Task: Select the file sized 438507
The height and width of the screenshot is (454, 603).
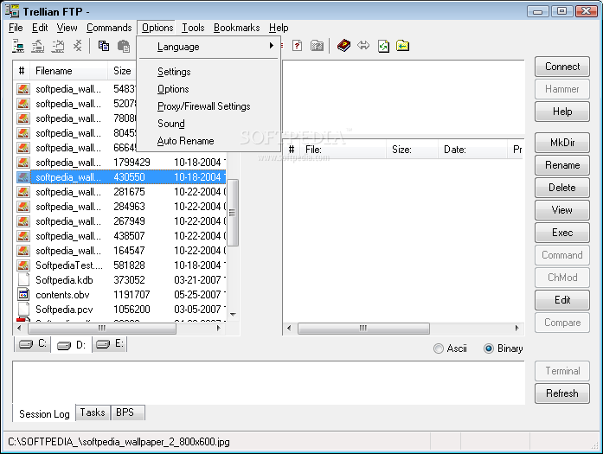Action: coord(120,236)
